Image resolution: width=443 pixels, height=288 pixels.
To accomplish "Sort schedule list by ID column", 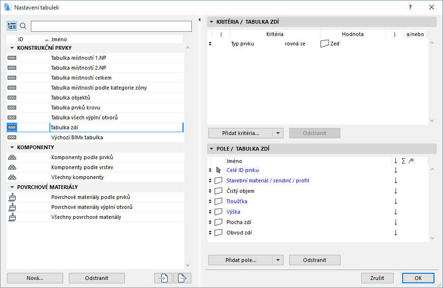I will tap(33, 39).
